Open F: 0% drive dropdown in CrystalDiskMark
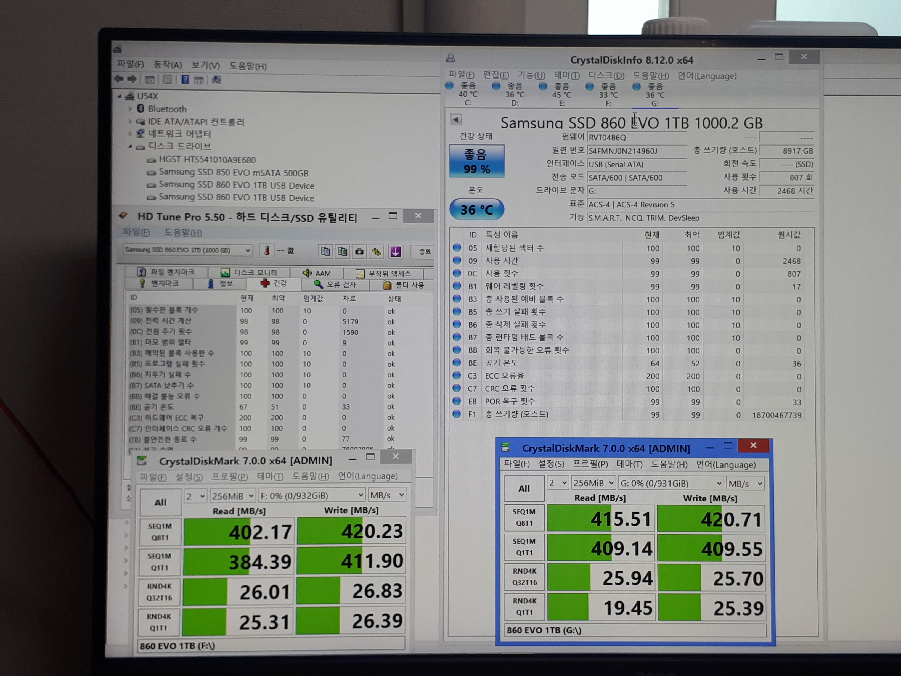The width and height of the screenshot is (901, 676). point(312,495)
